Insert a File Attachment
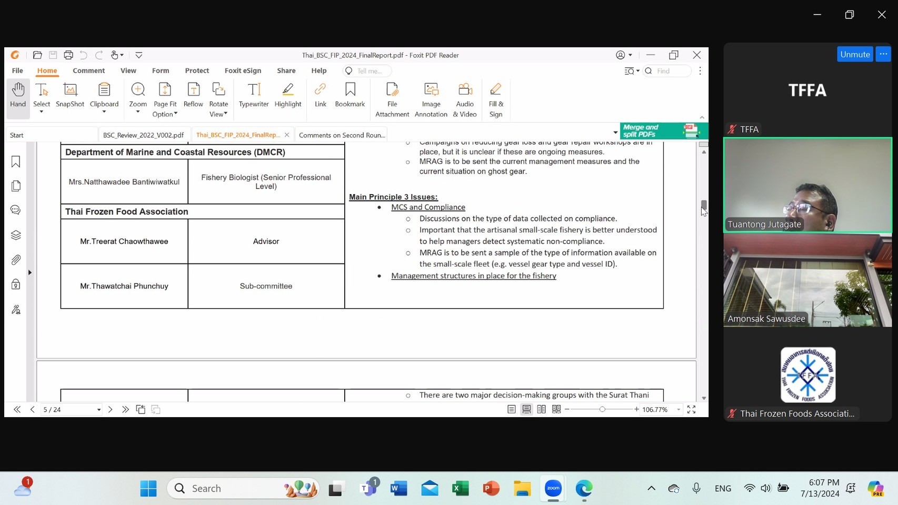Screen dimensions: 898x505 pyautogui.click(x=392, y=99)
